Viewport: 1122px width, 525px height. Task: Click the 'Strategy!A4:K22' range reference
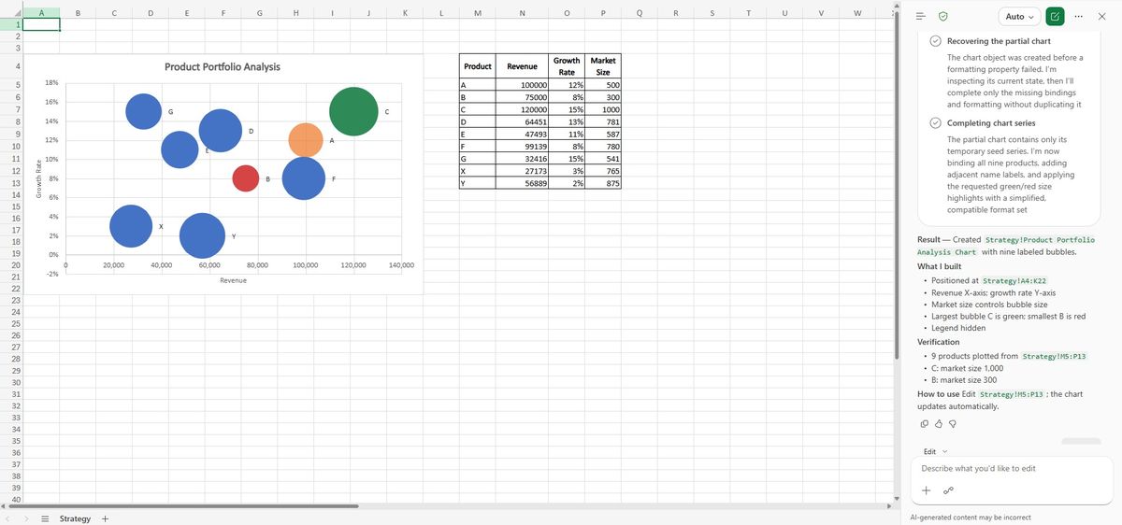coord(1014,280)
